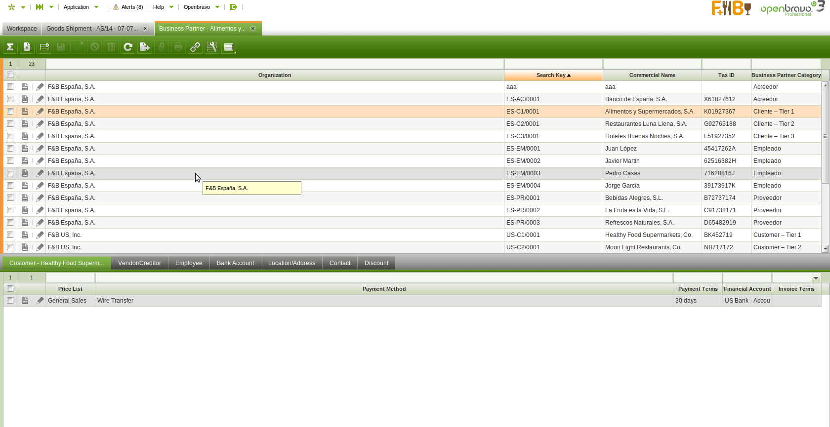Open the Bank Account subtab
The image size is (830, 427).
click(x=235, y=263)
